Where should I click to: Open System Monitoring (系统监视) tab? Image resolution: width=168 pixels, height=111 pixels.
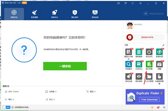(x=95, y=14)
